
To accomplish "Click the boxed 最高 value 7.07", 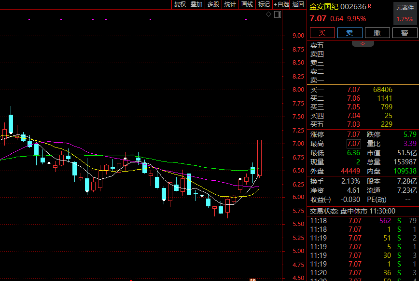I will 353,144.
